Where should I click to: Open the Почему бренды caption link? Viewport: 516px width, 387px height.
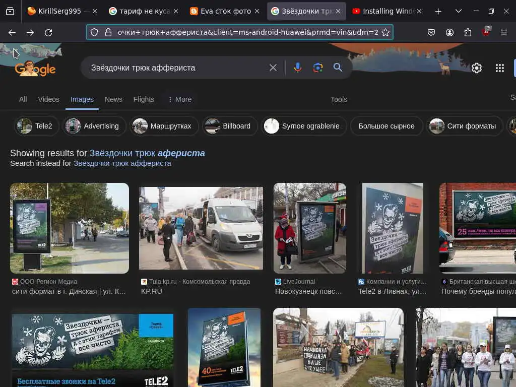pyautogui.click(x=478, y=292)
